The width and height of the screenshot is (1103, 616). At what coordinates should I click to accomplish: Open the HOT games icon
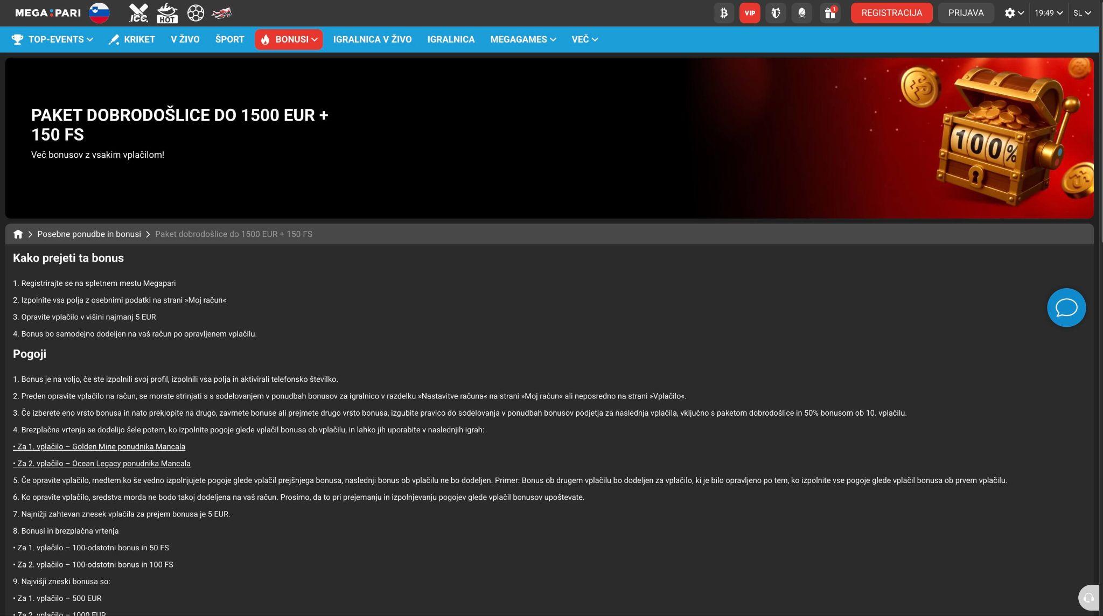[x=167, y=13]
